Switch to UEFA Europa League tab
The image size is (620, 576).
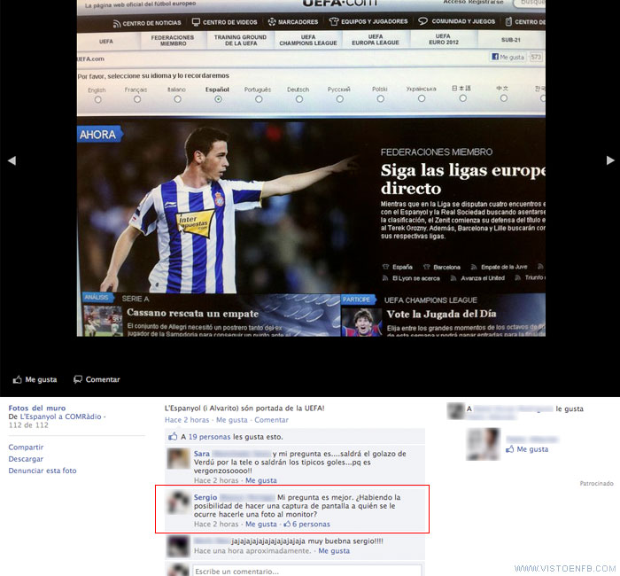(376, 40)
